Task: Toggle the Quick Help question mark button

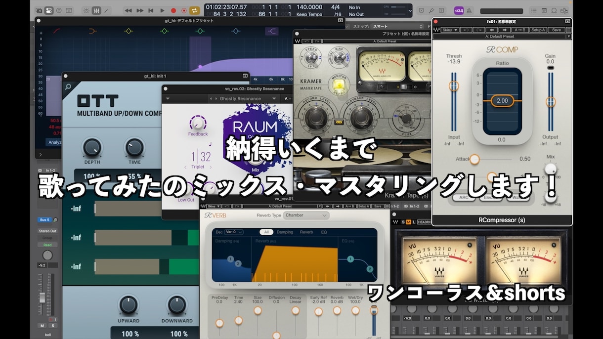Action: pos(59,10)
